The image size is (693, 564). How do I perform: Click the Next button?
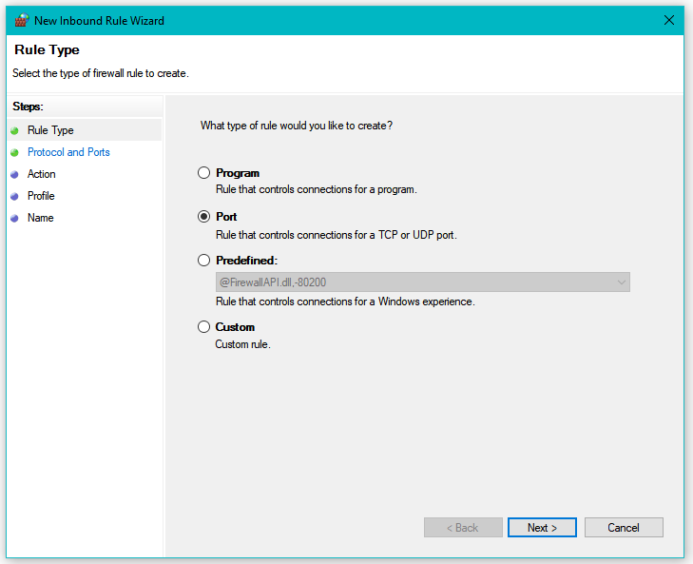point(542,527)
